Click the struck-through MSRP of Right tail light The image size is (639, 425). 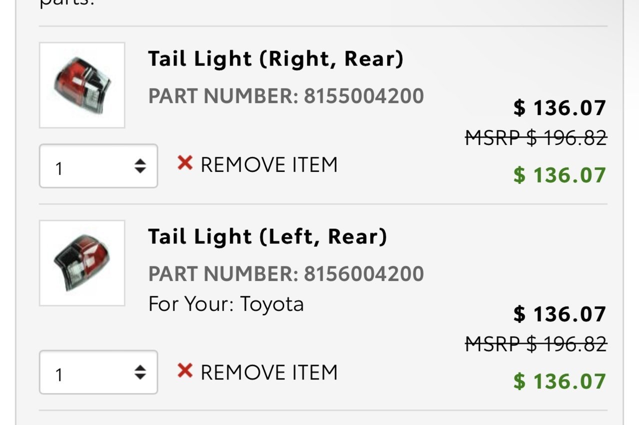point(536,137)
